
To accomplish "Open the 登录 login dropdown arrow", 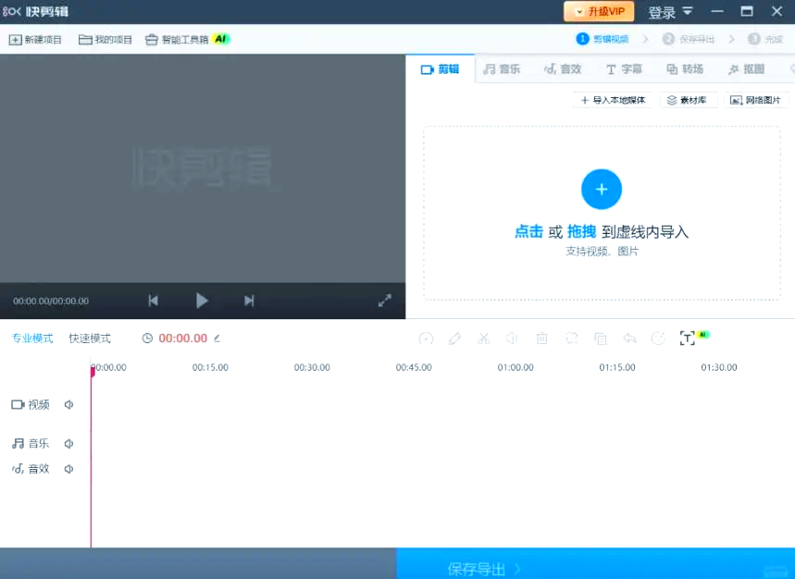I will click(688, 11).
